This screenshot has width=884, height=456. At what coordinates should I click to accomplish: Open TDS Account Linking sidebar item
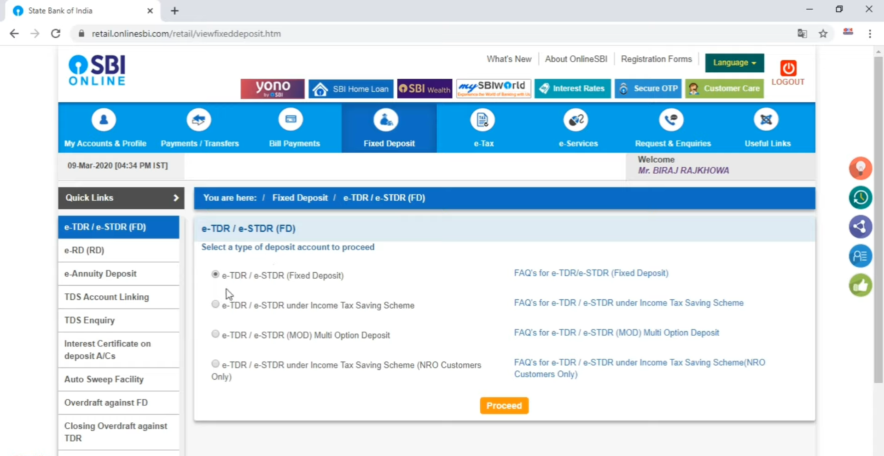tap(119, 298)
